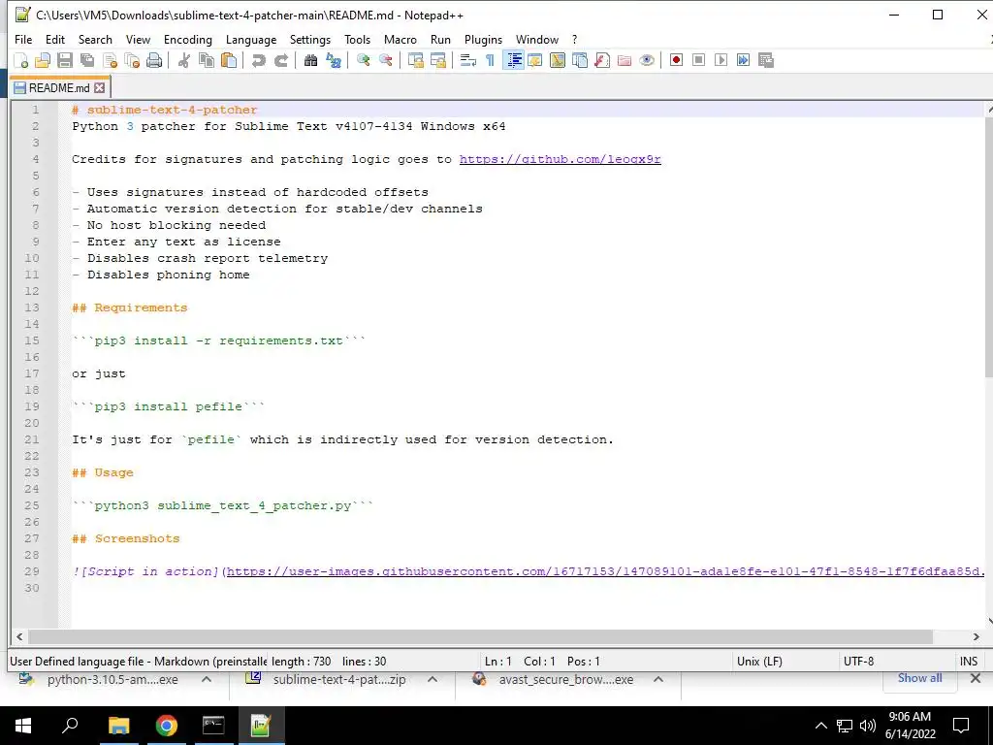Open the Settings menu
Screen dimensions: 993x745
pos(310,39)
